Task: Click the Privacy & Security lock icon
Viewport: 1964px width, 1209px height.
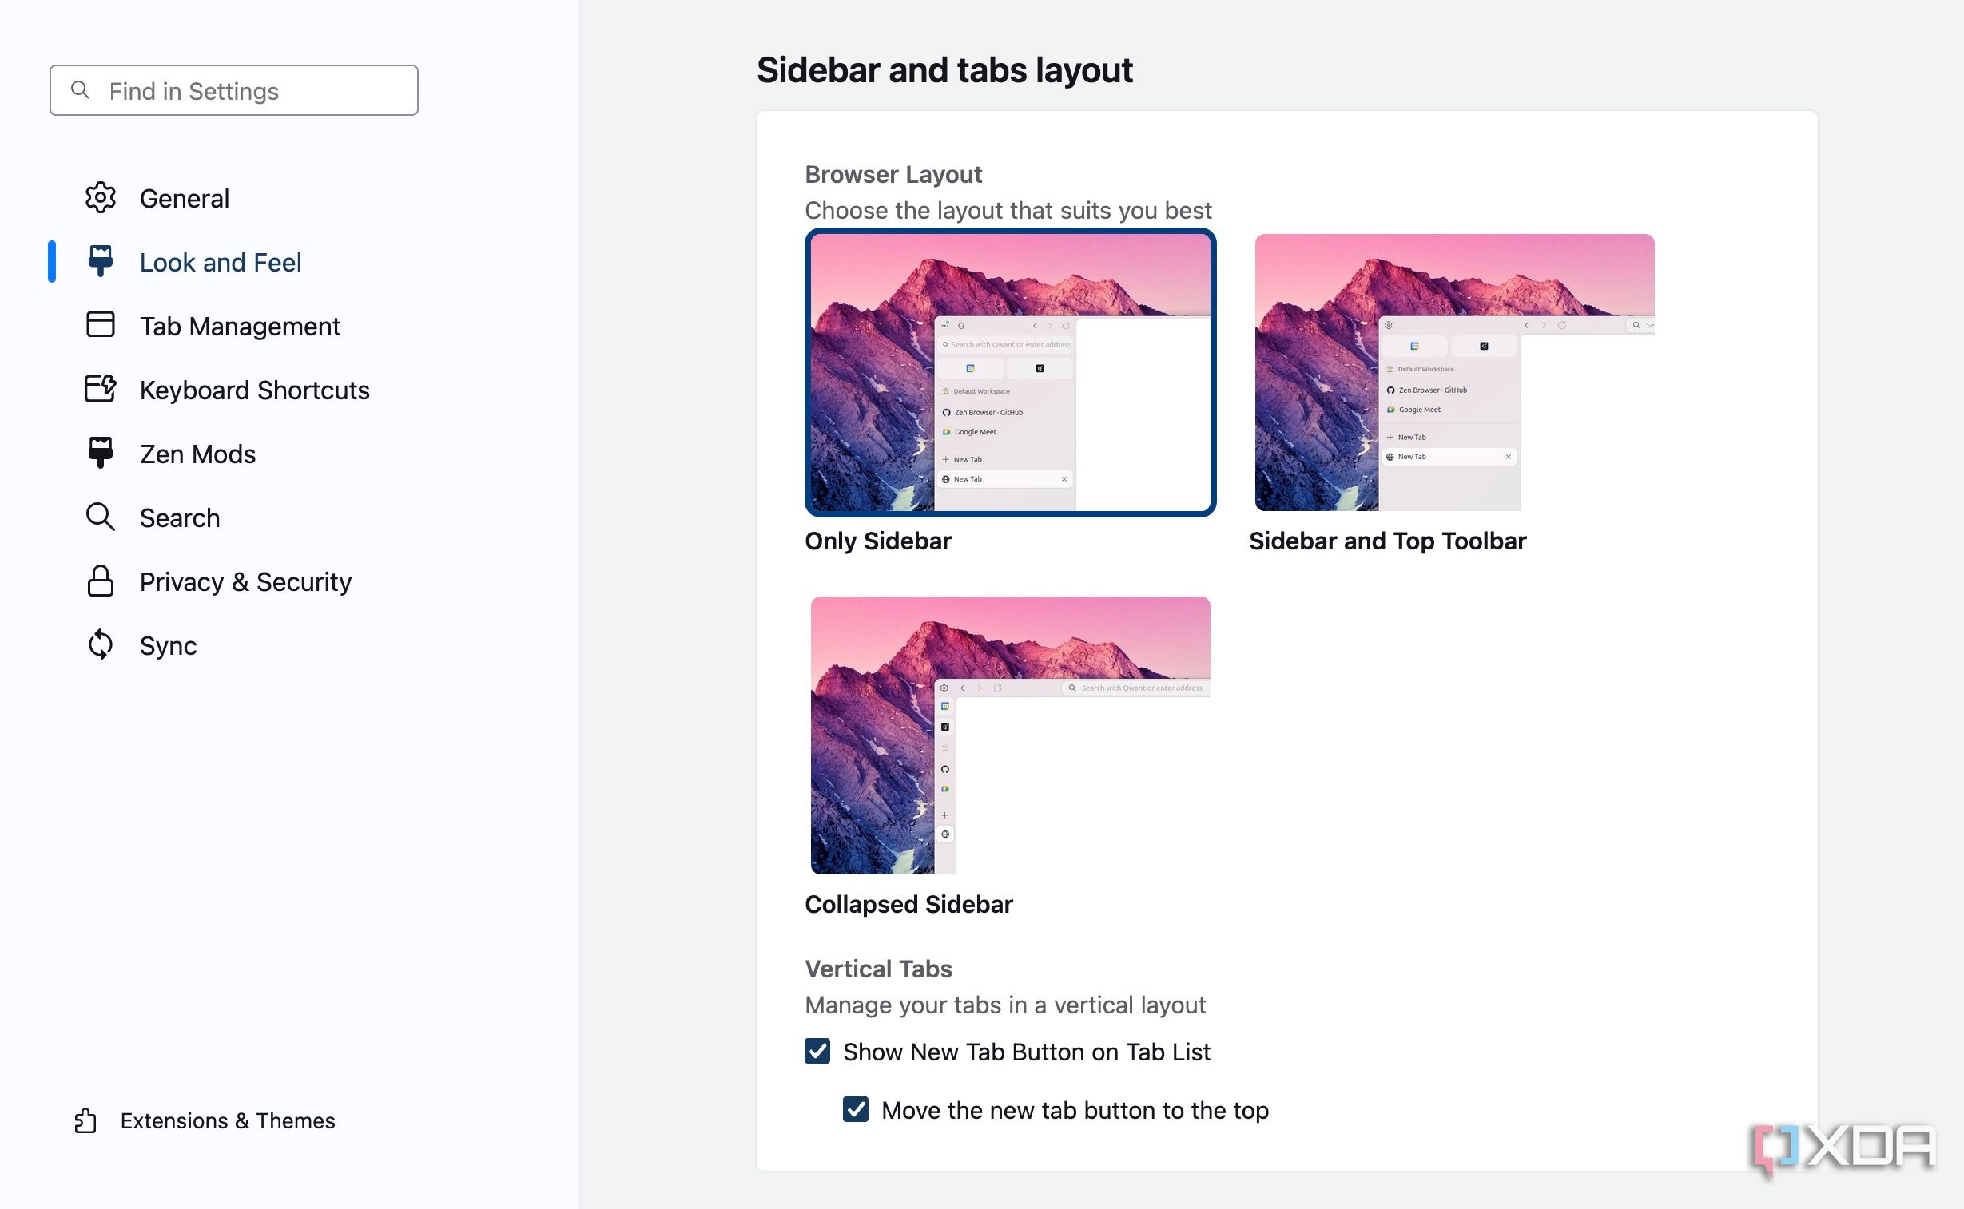Action: (x=101, y=581)
